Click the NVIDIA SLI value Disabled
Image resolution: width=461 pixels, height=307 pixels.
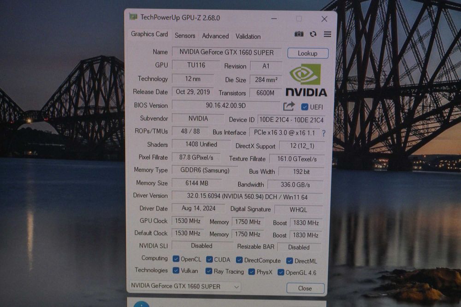tap(201, 246)
